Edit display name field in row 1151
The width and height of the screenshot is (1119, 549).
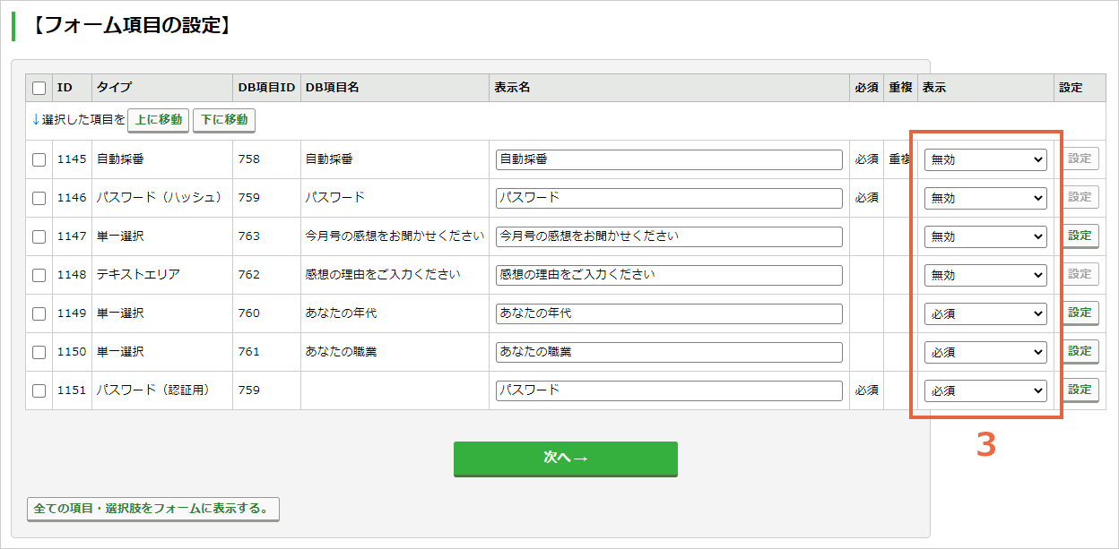tap(669, 390)
